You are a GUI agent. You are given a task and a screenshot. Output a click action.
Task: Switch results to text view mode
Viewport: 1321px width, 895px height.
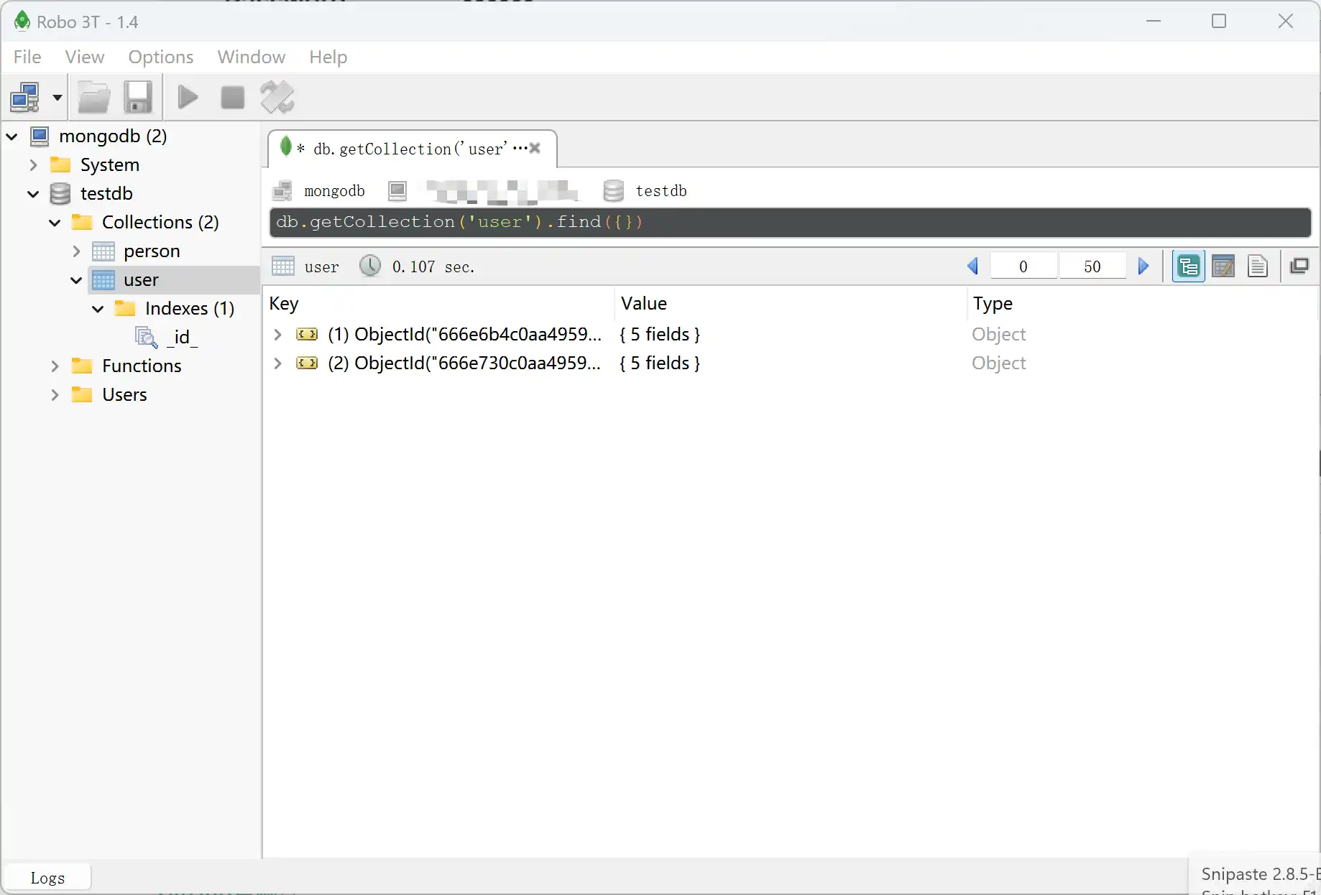(1258, 266)
